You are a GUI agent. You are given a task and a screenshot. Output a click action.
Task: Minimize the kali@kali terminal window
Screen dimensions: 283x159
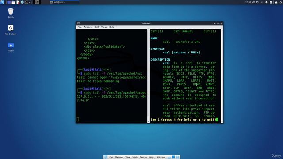(214, 23)
